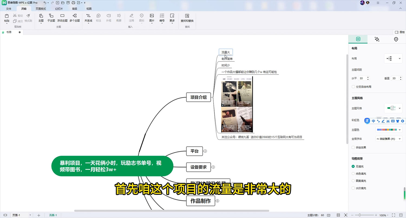Click the 粘贴 paste button

click(x=6, y=18)
